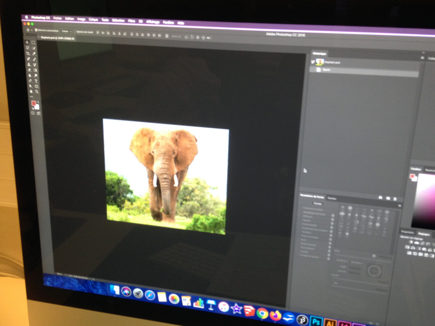Screen dimensions: 435x326
Task: Open the Edition menu
Action: [70, 18]
